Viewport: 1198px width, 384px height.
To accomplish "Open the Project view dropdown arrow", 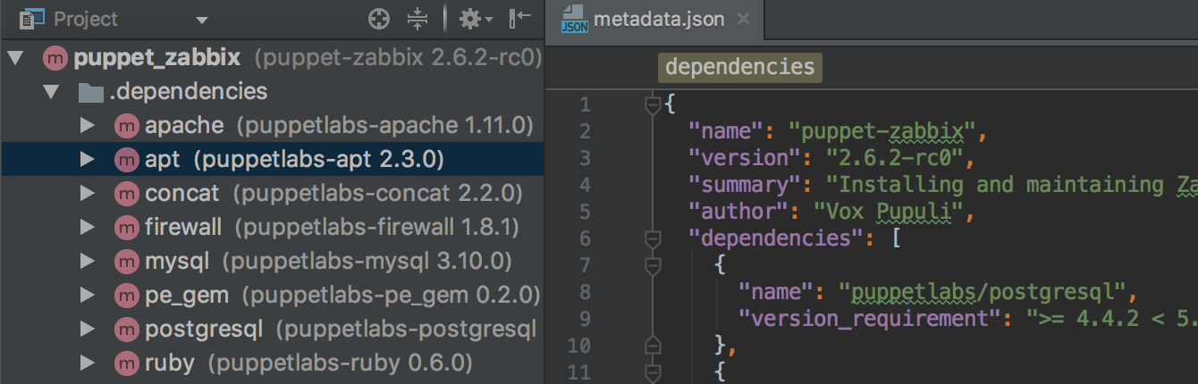I will (x=201, y=20).
